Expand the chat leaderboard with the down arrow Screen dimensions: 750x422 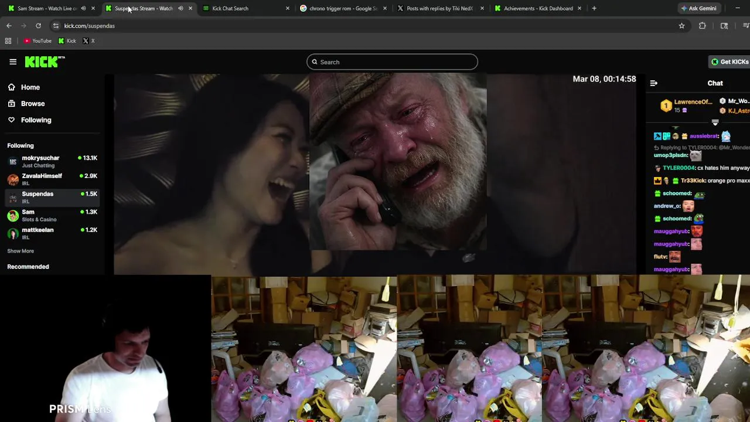(x=715, y=122)
